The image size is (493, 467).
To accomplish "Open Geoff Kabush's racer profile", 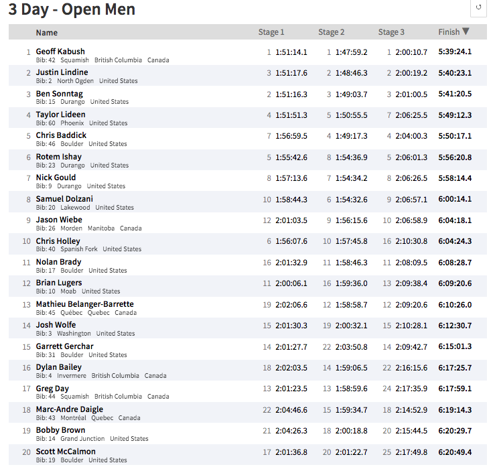I will pyautogui.click(x=60, y=52).
